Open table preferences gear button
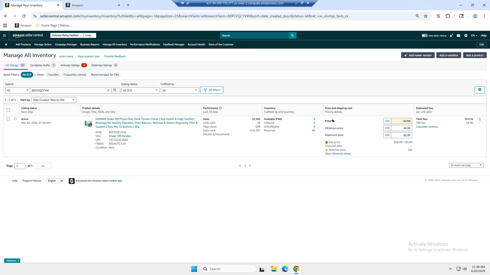The image size is (490, 275). tap(480, 90)
